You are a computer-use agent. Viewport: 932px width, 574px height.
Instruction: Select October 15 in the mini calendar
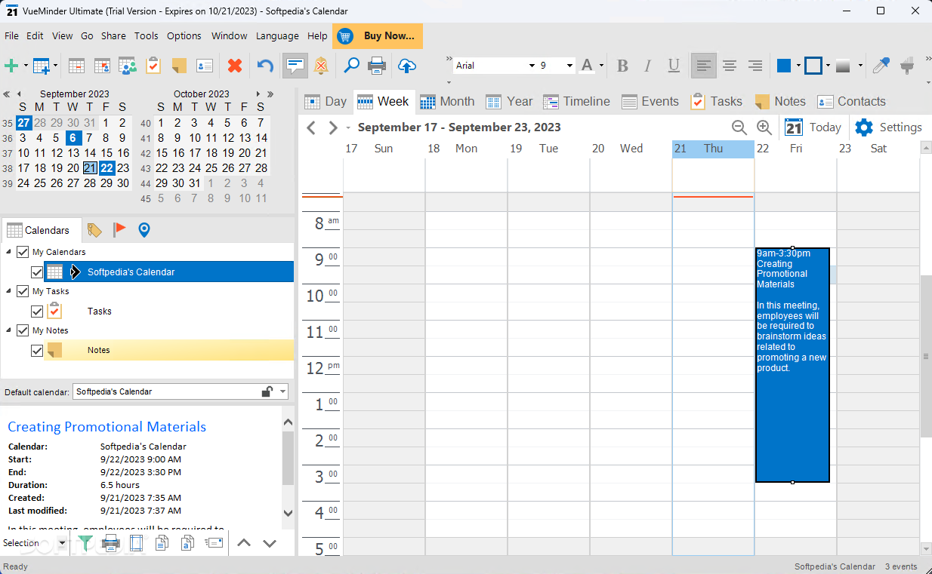(162, 153)
